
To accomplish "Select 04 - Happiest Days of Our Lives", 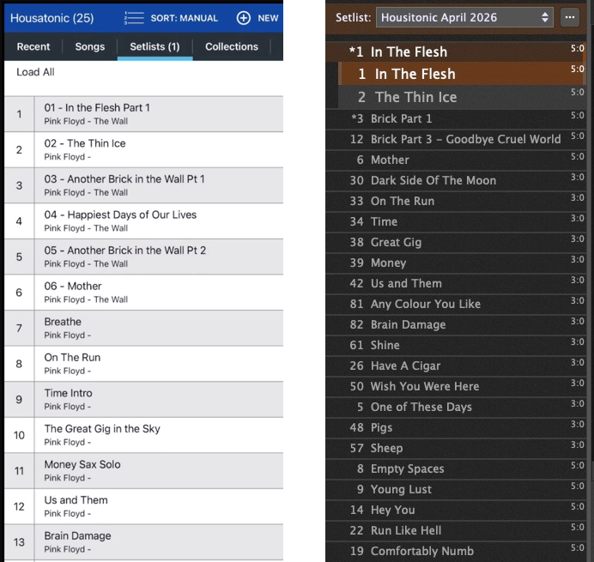I will pos(143,221).
